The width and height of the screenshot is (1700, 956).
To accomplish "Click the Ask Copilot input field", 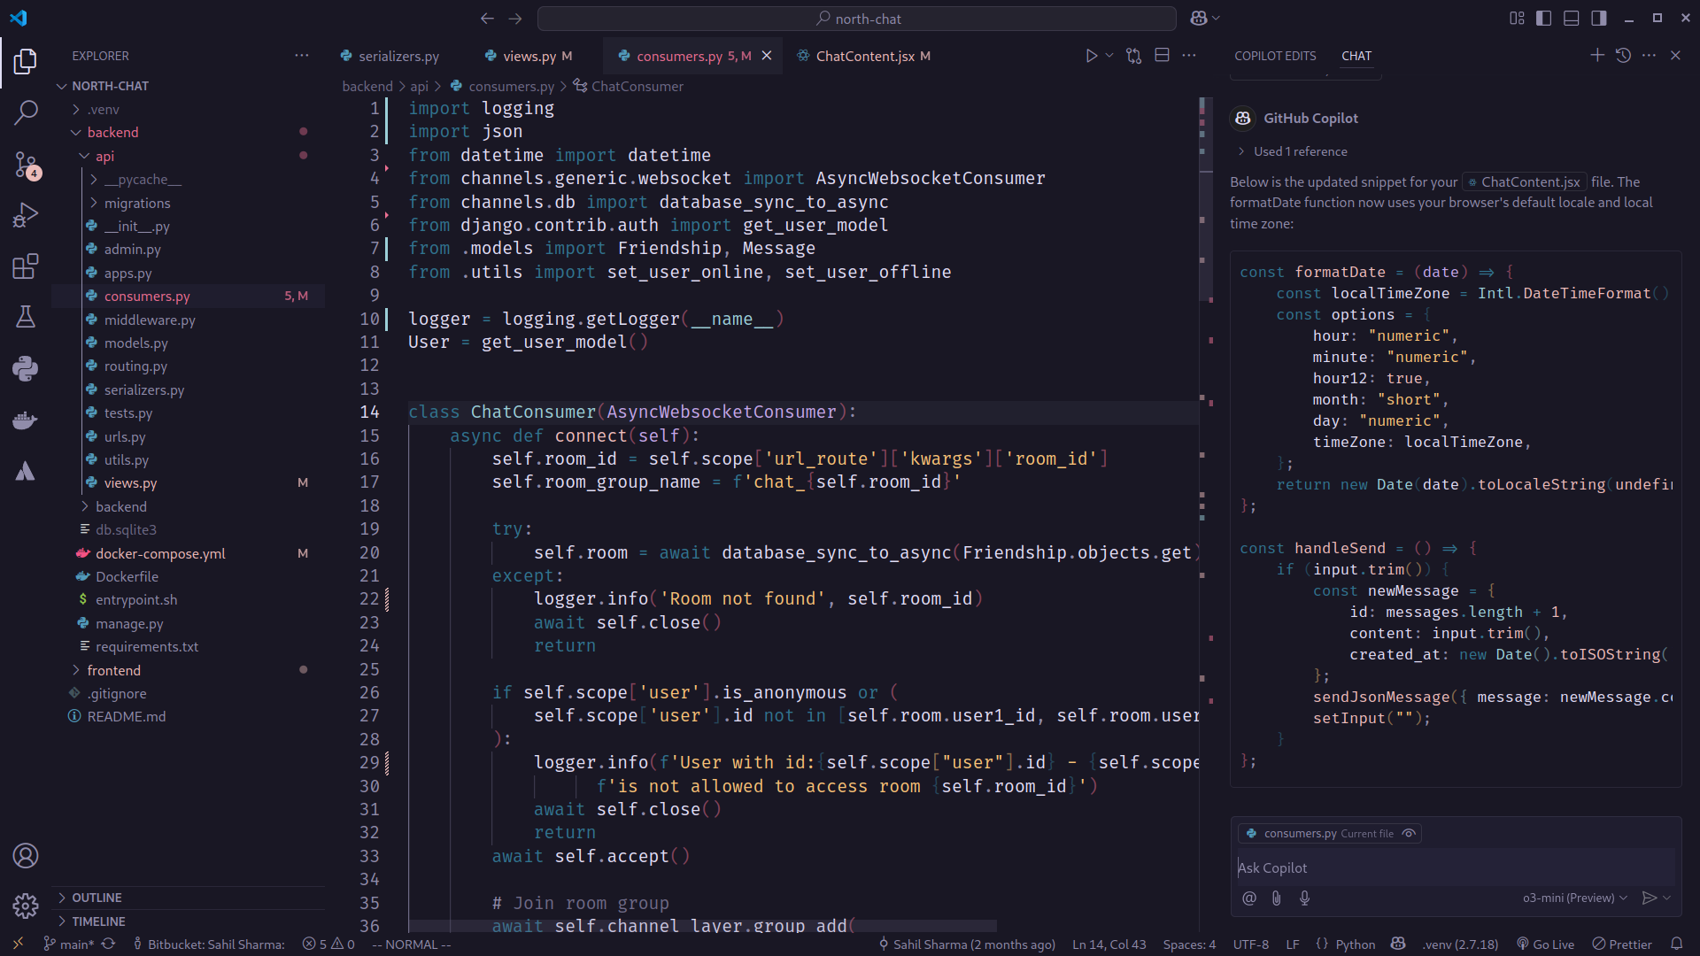I will [1456, 867].
